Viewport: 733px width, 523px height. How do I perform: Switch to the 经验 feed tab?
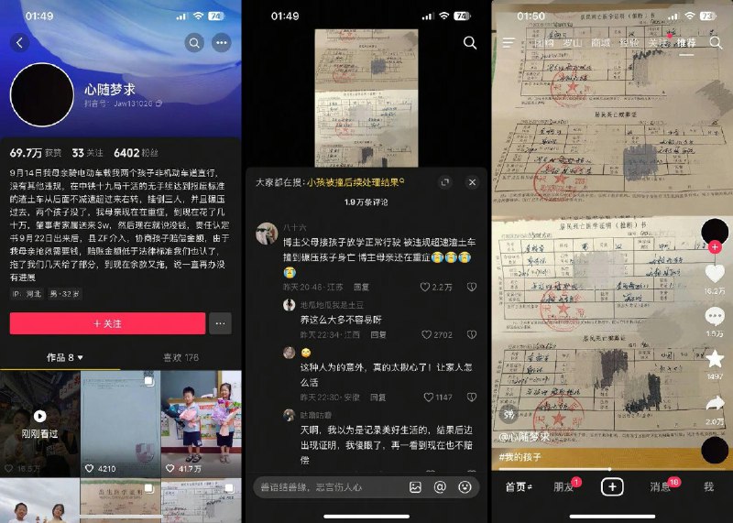(x=629, y=43)
